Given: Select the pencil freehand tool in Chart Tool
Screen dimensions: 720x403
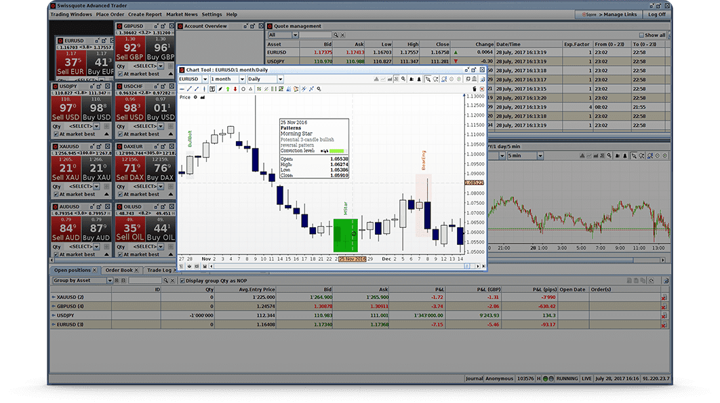Looking at the screenshot, I should [x=220, y=89].
